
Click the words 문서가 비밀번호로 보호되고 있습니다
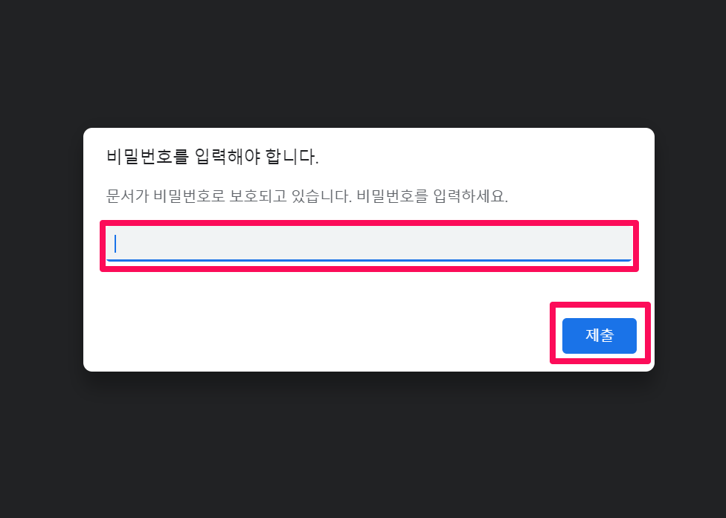tap(229, 196)
